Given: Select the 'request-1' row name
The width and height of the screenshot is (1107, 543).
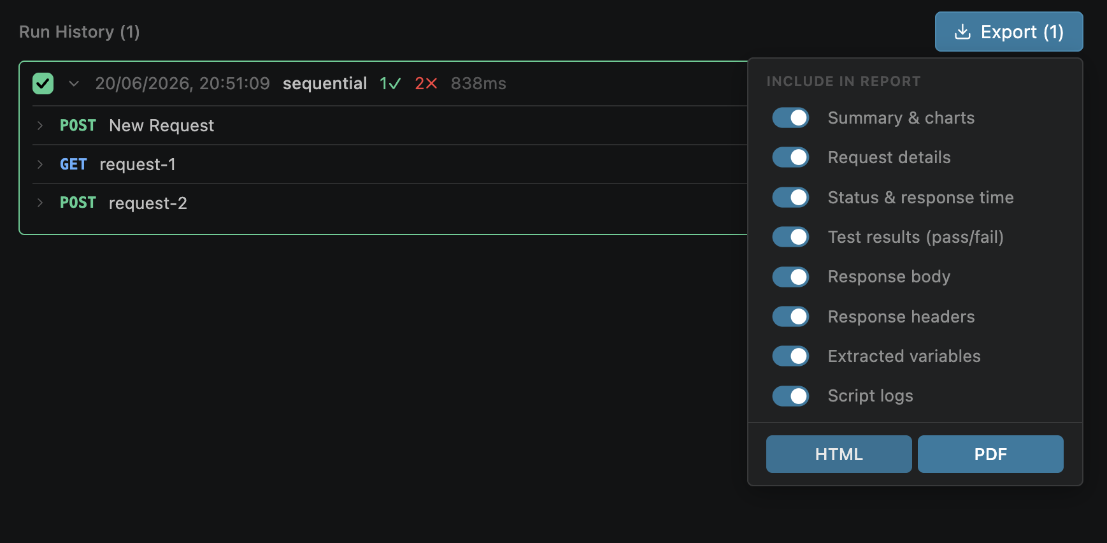Looking at the screenshot, I should tap(138, 164).
